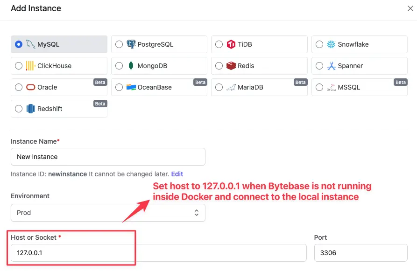
Task: Click the MongoDB green leaf icon
Action: click(131, 66)
